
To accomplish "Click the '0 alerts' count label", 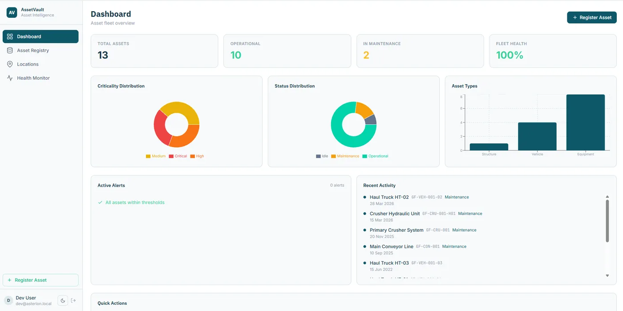I will [x=337, y=185].
